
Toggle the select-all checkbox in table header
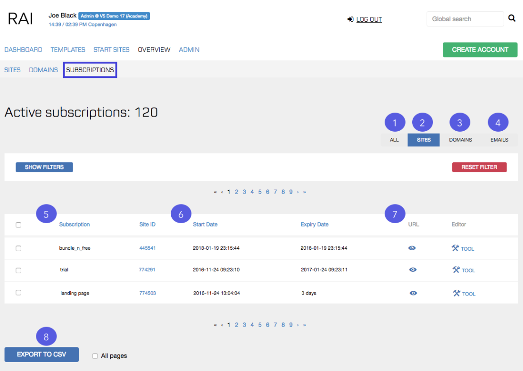[x=19, y=225]
